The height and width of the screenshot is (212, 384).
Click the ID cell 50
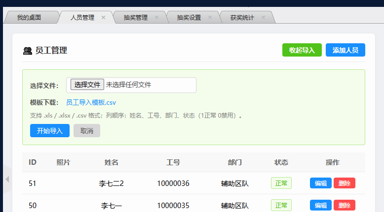tap(32, 206)
